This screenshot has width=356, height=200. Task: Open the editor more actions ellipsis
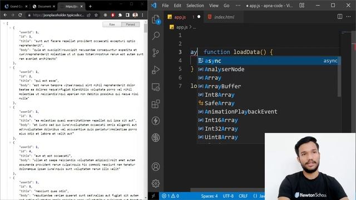click(x=349, y=17)
